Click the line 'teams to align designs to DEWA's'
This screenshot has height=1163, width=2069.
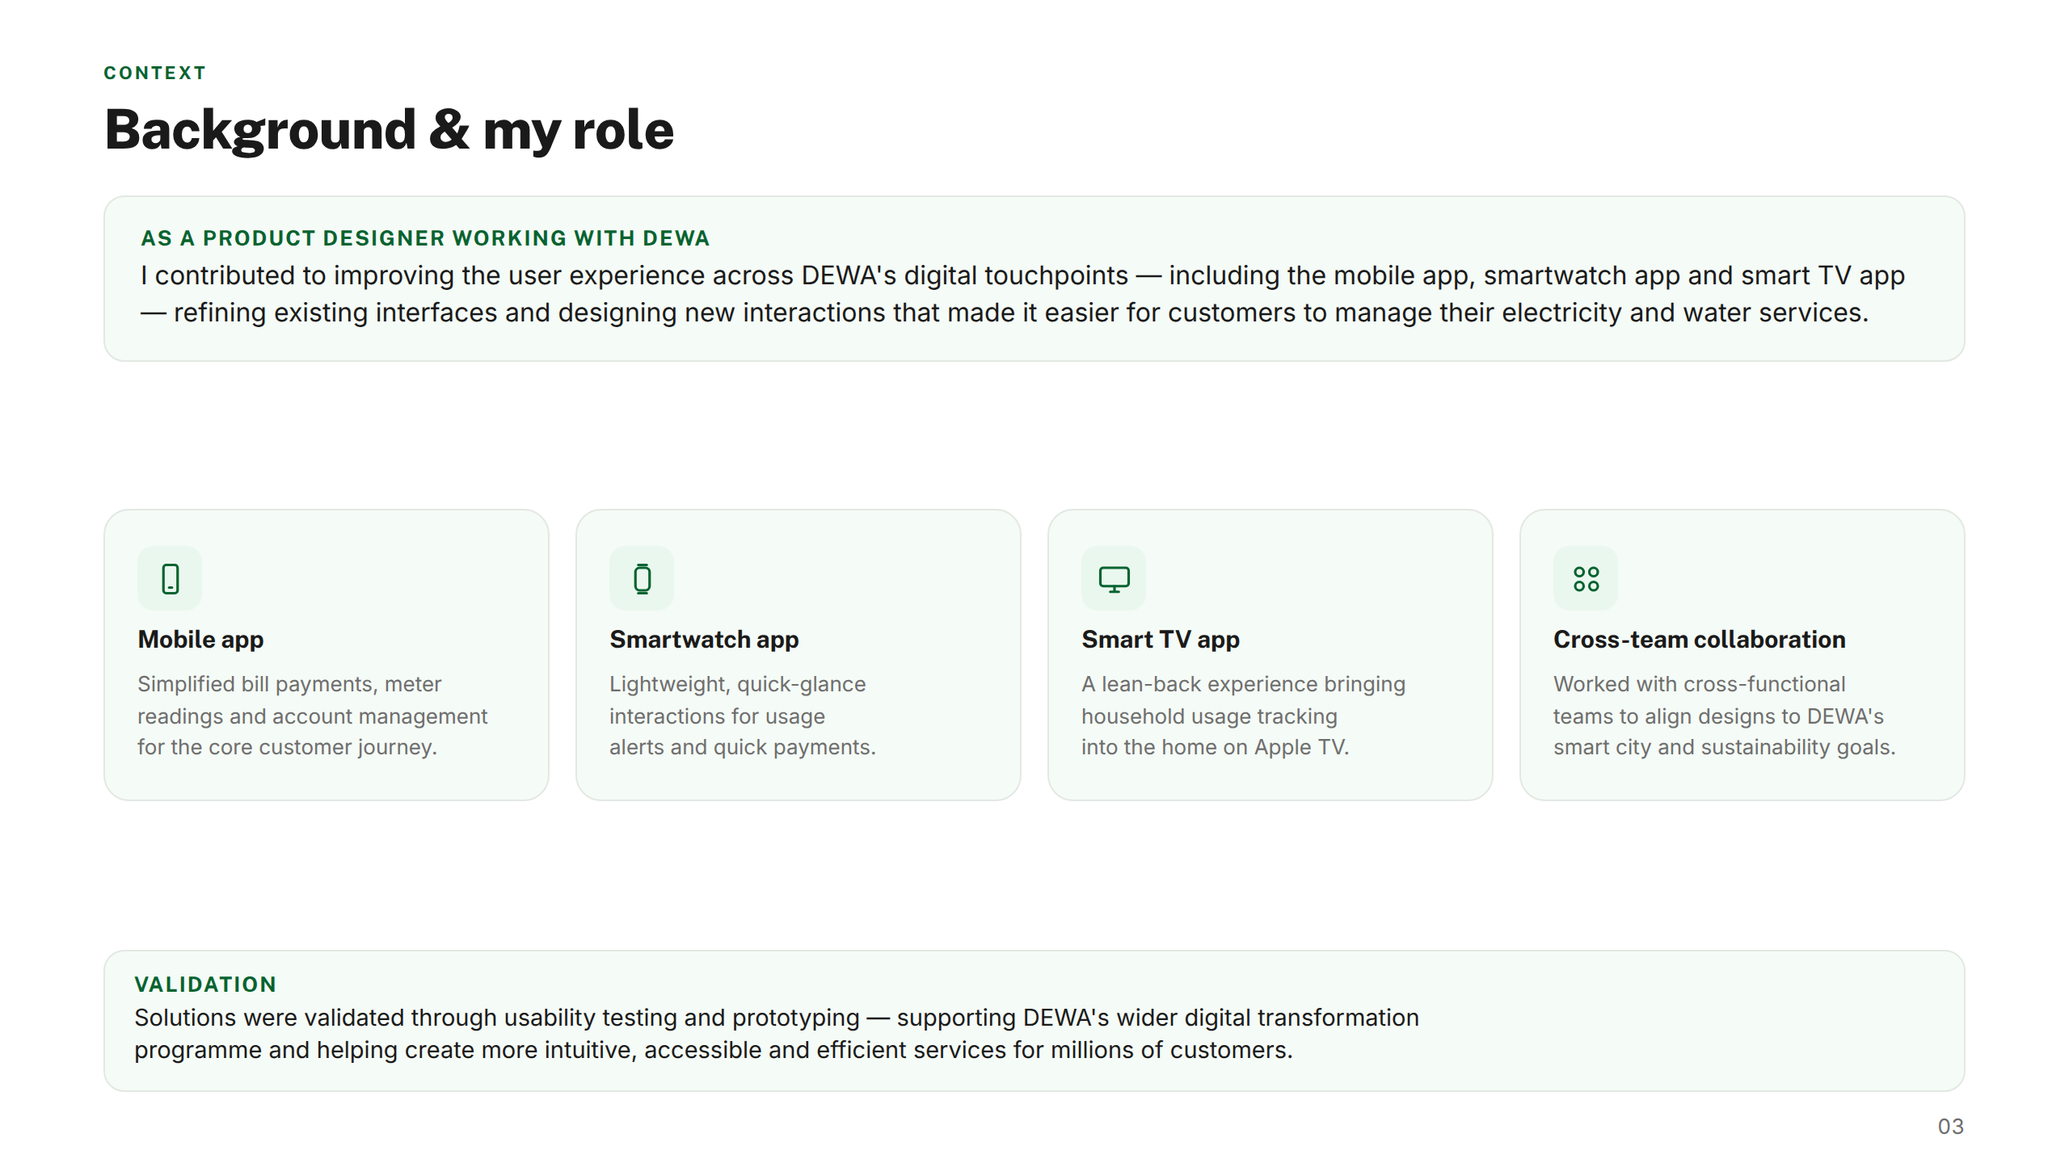[1719, 716]
